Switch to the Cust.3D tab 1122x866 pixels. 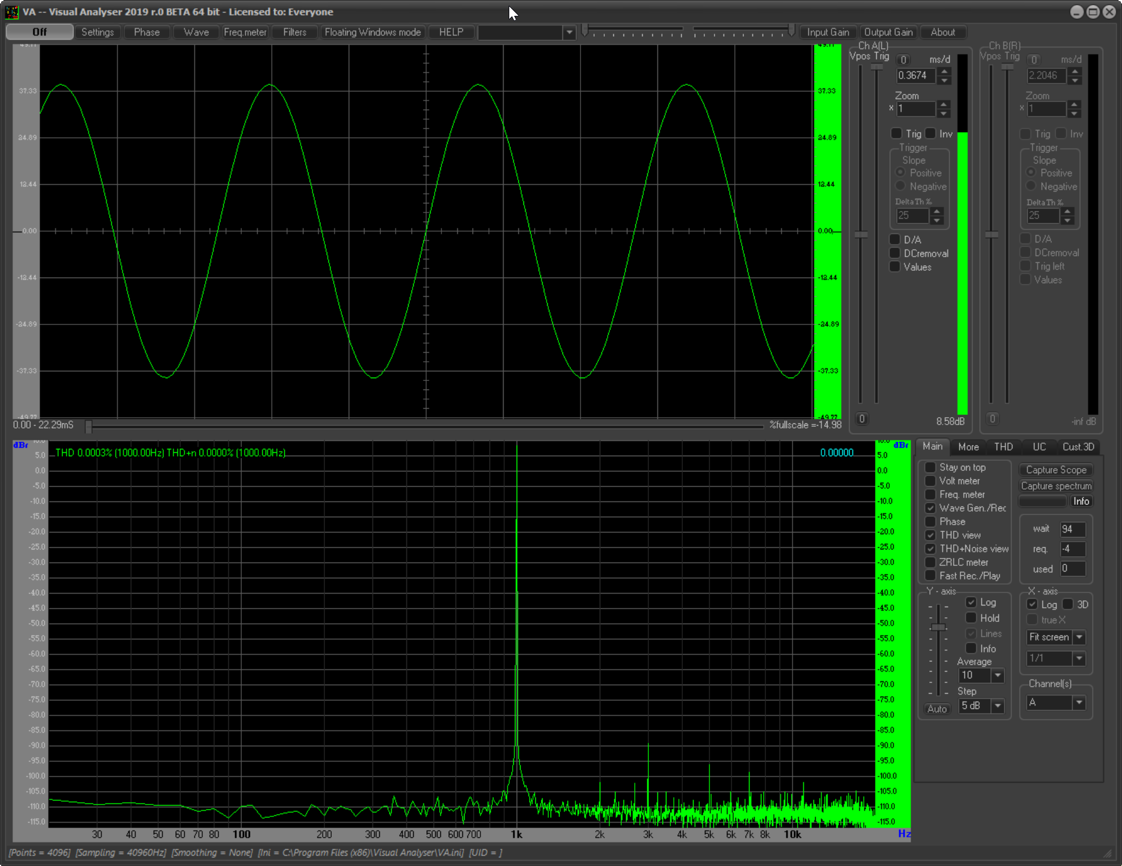coord(1078,447)
